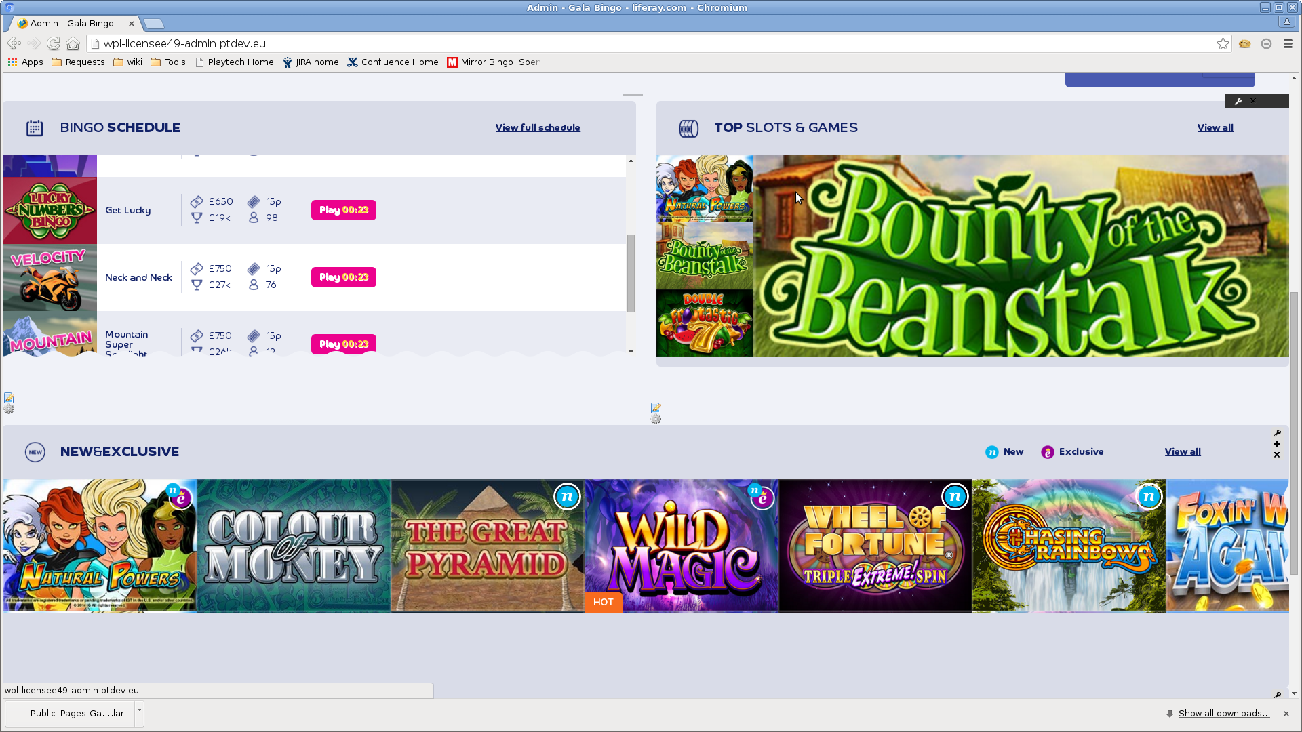
Task: Click the Neck and Neck room name
Action: point(138,277)
